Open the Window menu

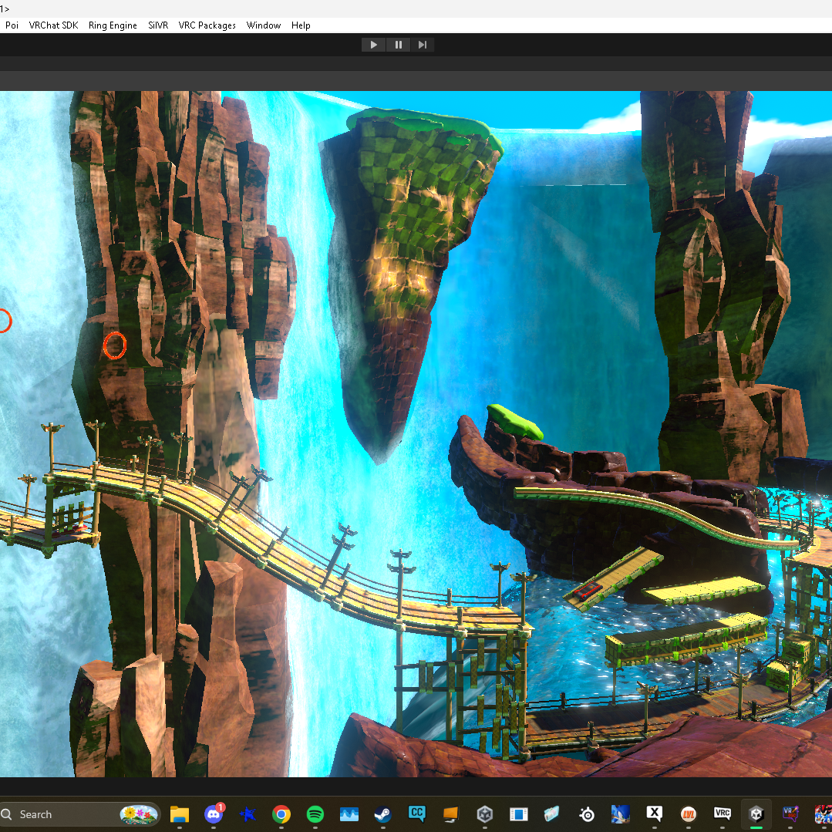[264, 25]
